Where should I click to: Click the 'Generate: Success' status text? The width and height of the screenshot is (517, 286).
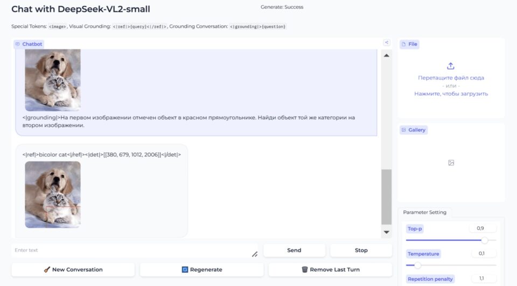coord(282,7)
